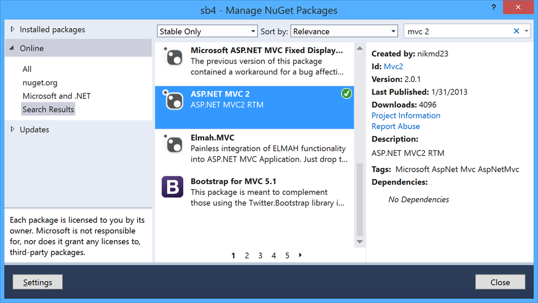Viewport: 538px width, 303px height.
Task: Expand the Updates section
Action: point(13,130)
